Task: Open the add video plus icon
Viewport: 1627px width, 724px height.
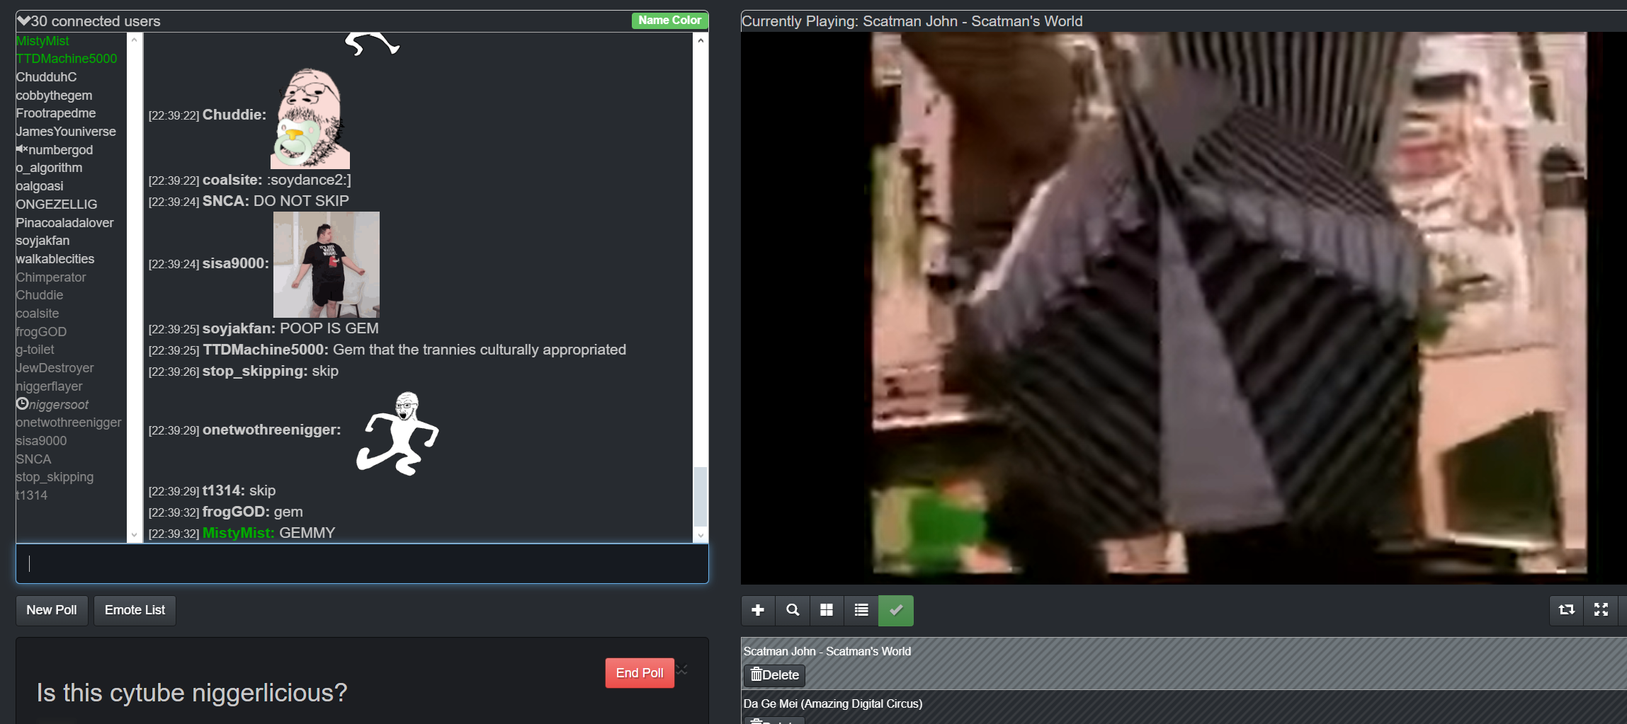Action: tap(758, 610)
